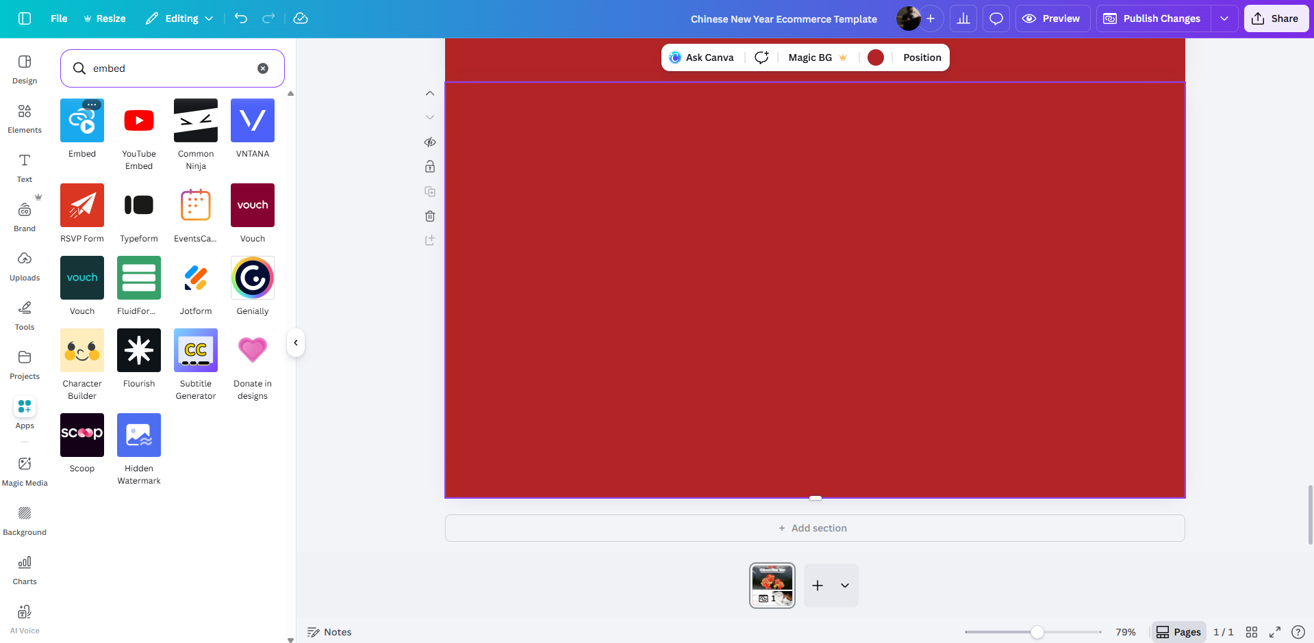
Task: Expand the add page options chevron
Action: coord(845,586)
